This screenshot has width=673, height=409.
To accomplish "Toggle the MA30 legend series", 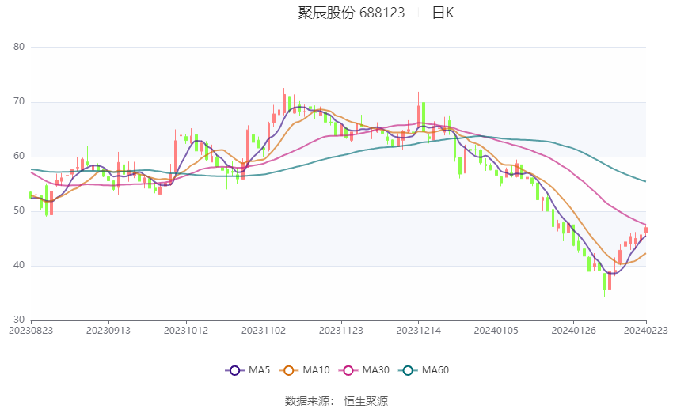I will 364,370.
